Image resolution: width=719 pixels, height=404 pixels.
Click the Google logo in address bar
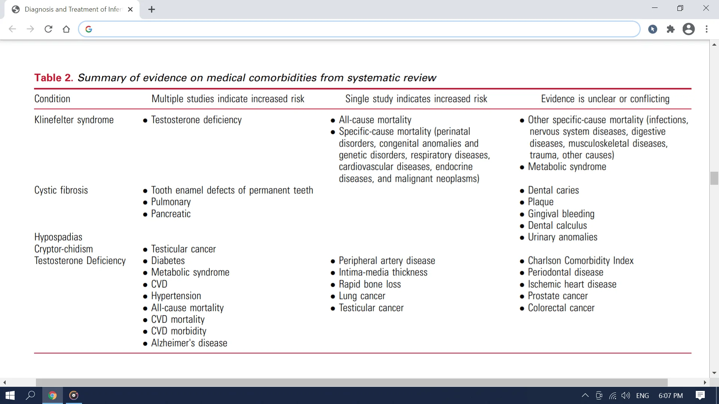89,29
